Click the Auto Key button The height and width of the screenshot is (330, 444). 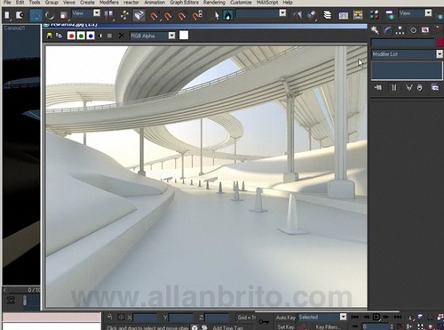click(285, 318)
